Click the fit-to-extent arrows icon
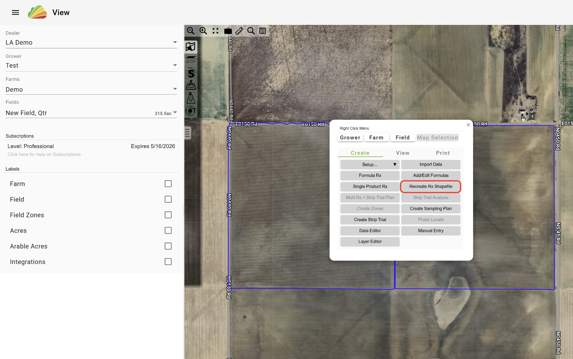 click(x=216, y=31)
